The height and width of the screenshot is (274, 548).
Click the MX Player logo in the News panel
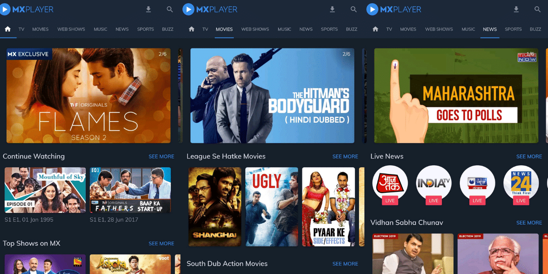coord(394,9)
